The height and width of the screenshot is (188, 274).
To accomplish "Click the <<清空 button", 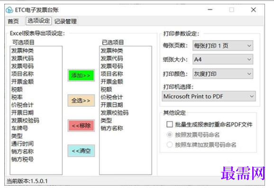I will (81, 151).
